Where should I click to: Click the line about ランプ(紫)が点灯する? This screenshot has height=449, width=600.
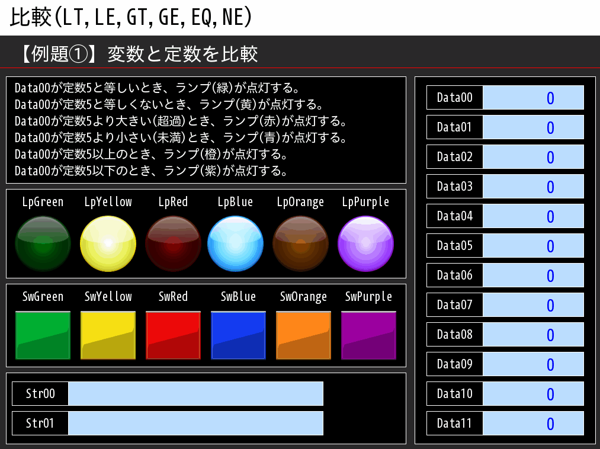(x=151, y=171)
